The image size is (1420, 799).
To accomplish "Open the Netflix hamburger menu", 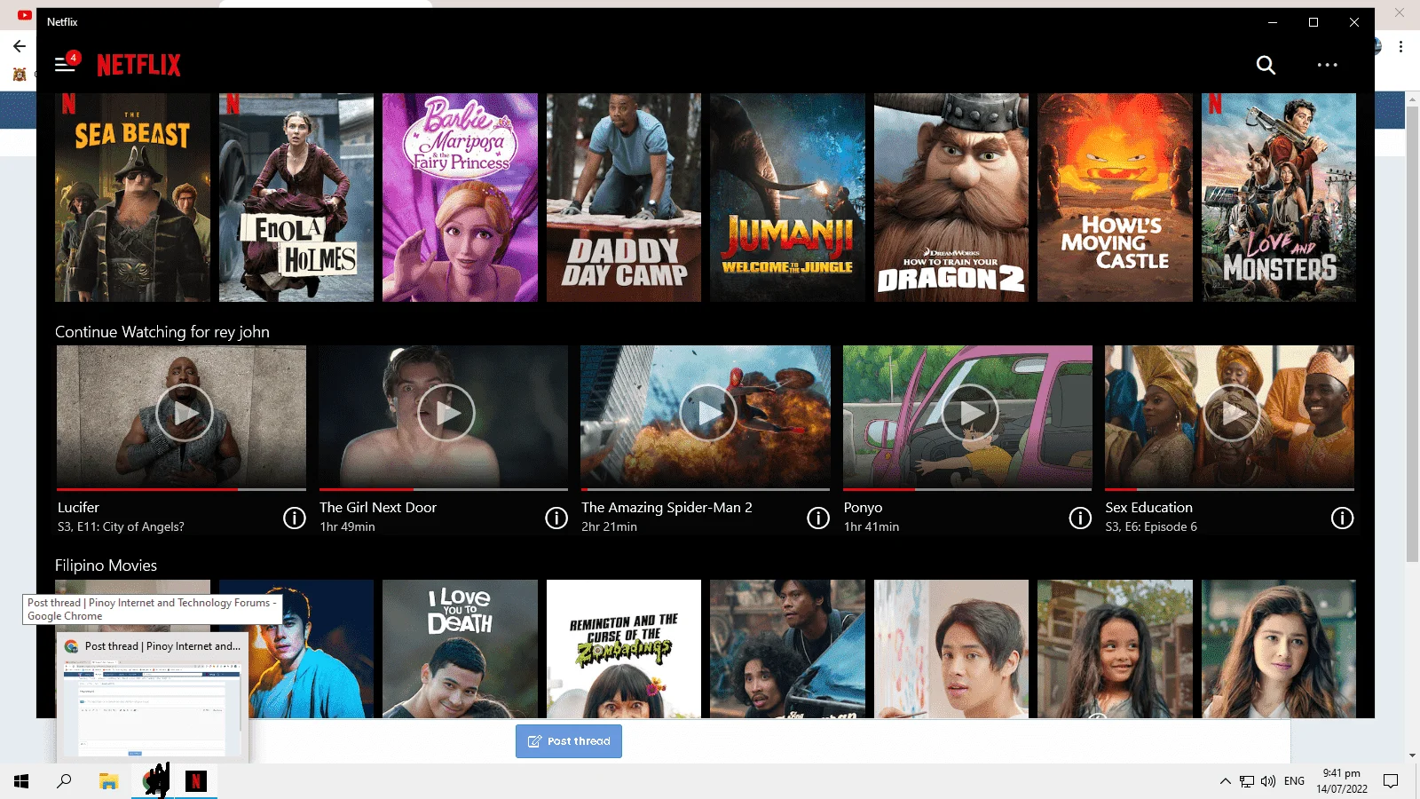I will pos(64,65).
